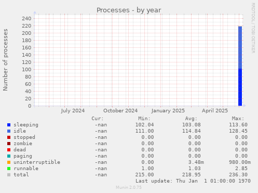Click sleeping minimum value 102.04

144,125
